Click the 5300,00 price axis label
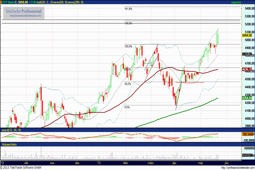 tap(249, 16)
